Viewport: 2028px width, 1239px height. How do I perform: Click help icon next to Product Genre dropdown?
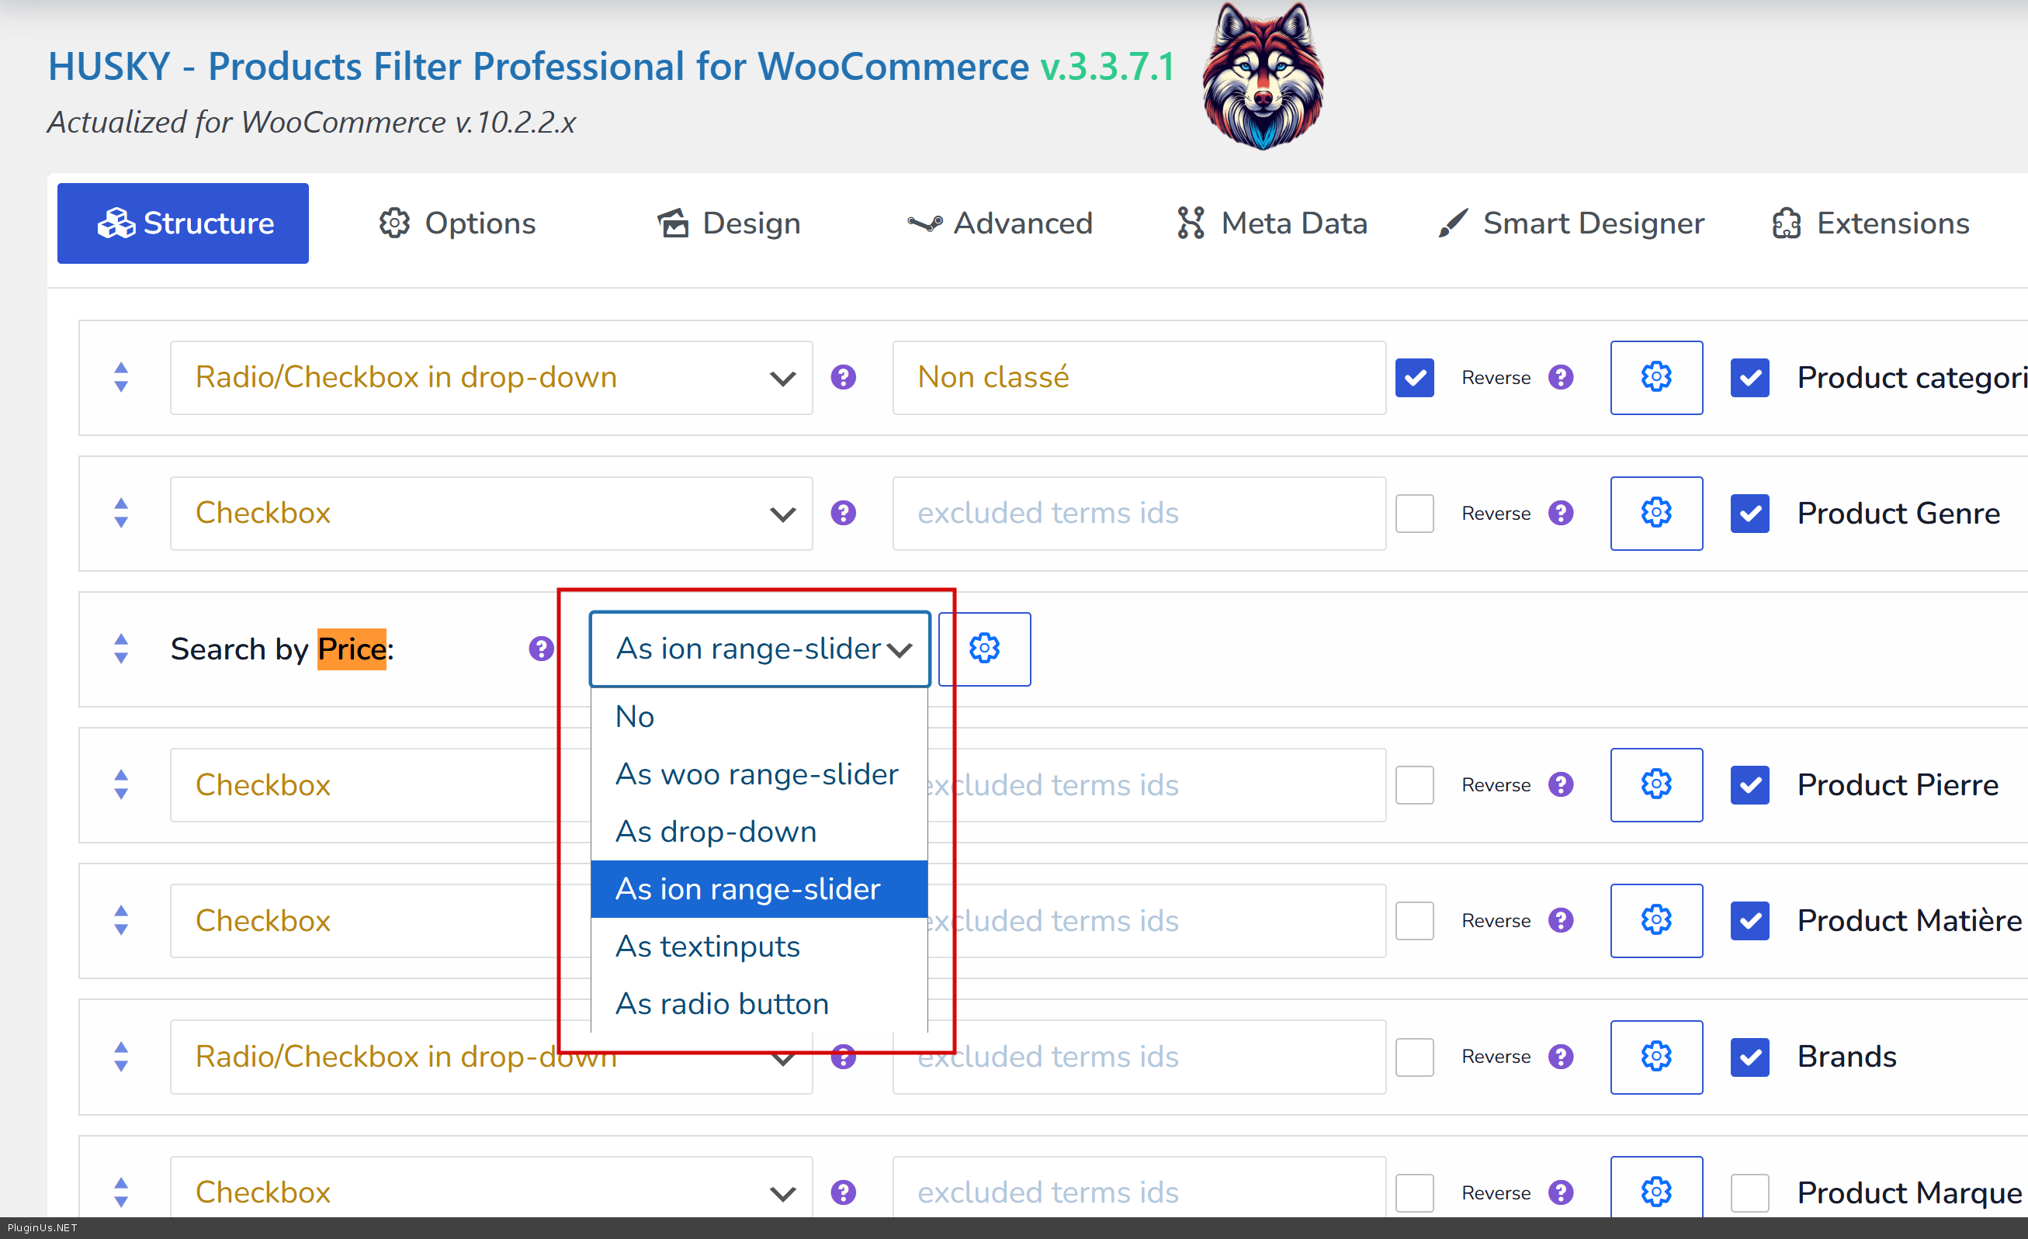(843, 513)
